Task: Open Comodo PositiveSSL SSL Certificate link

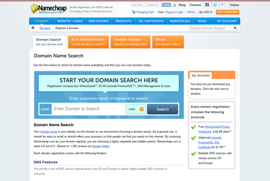Action: [x=210, y=142]
